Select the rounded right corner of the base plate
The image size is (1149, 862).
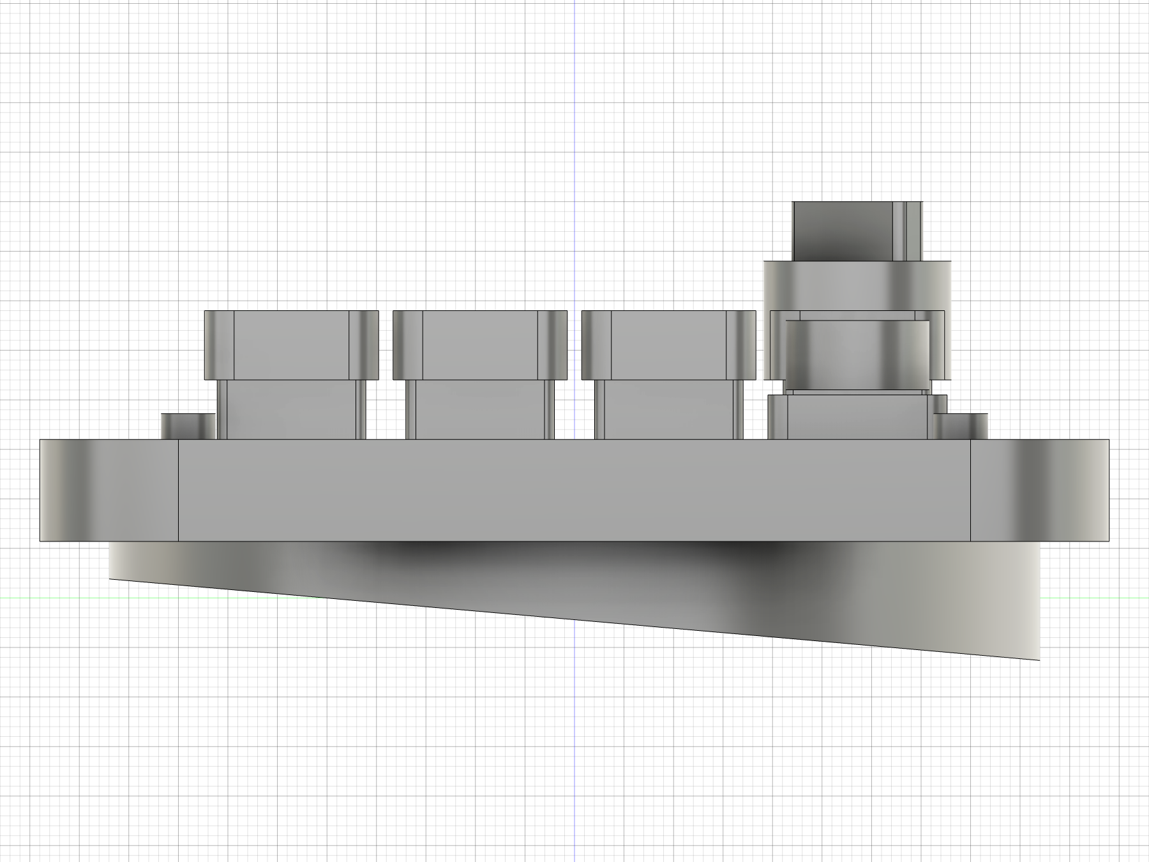[1040, 490]
